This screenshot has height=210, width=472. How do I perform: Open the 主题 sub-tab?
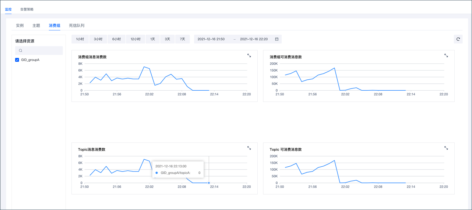(36, 26)
